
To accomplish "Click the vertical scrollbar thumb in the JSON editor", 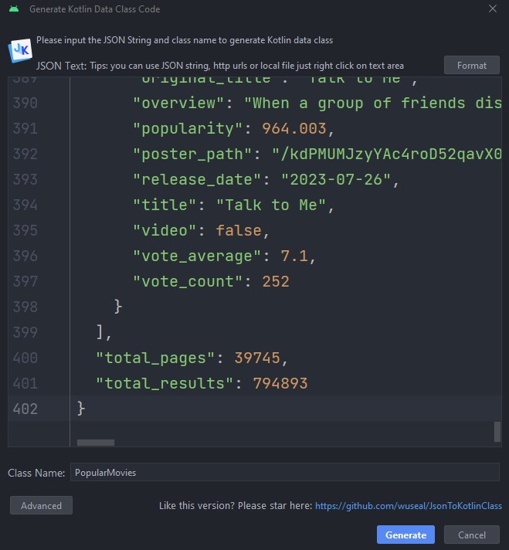I will [x=497, y=431].
